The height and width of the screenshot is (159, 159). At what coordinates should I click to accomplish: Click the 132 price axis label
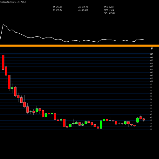tap(151, 63)
